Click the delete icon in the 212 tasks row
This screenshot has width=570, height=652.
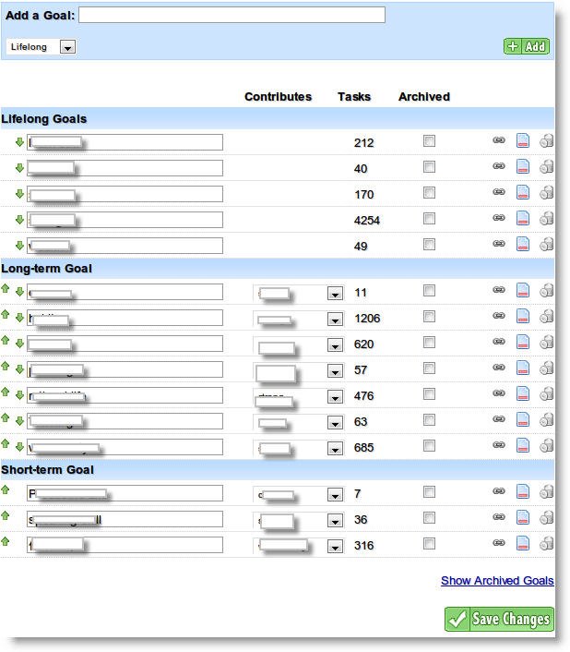tap(546, 140)
